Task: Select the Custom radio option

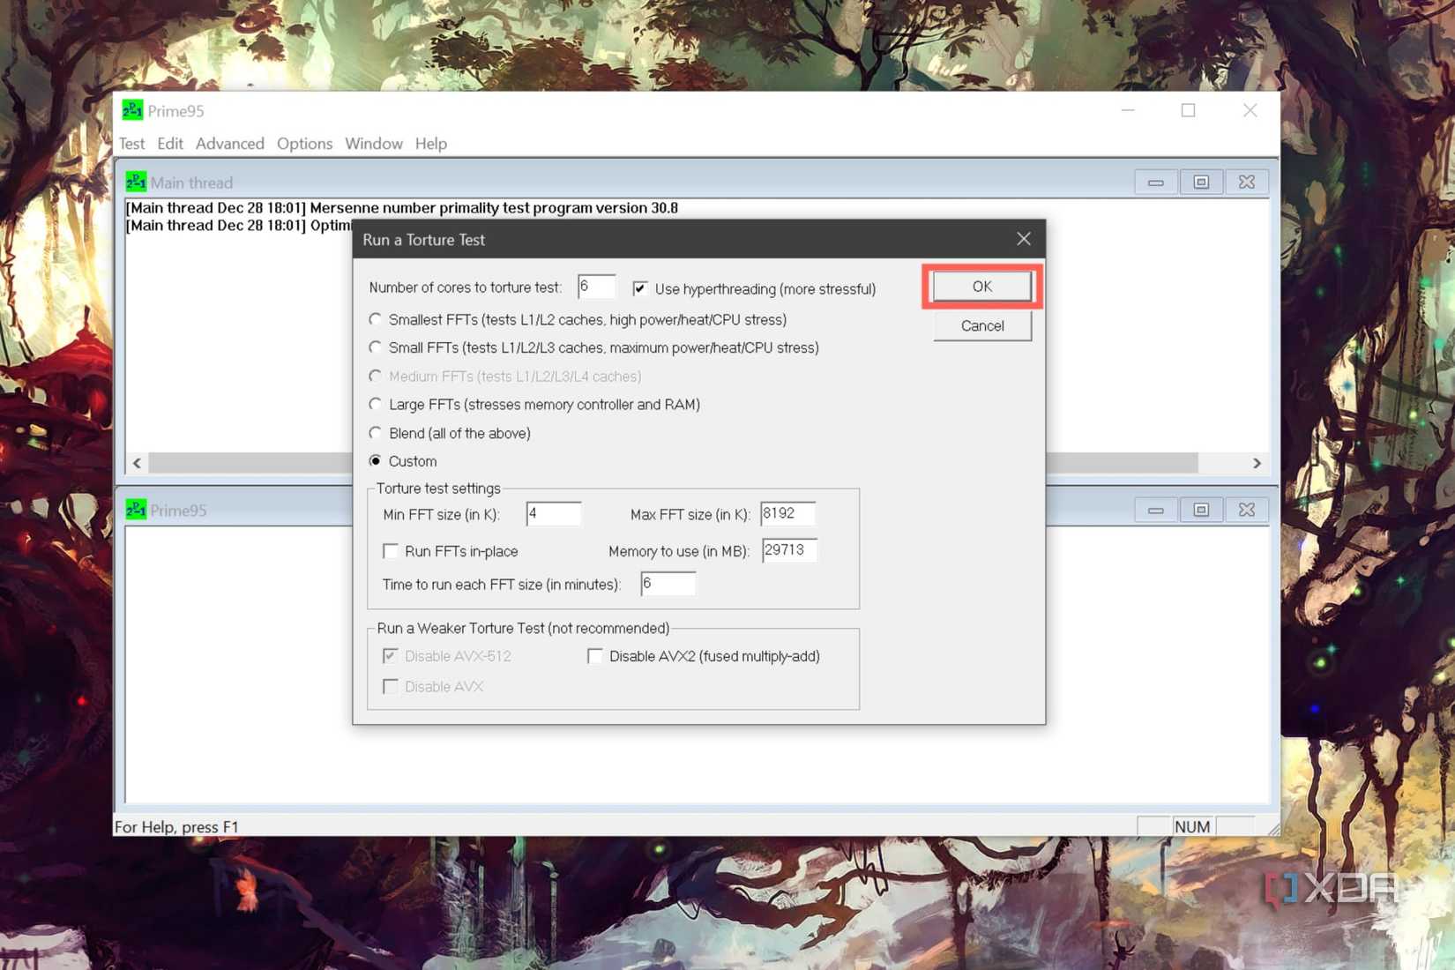Action: [376, 461]
